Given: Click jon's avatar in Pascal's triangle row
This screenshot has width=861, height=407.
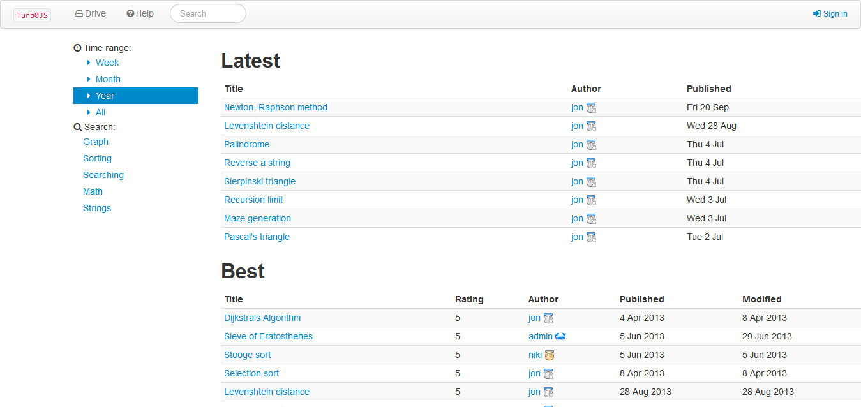Looking at the screenshot, I should 591,237.
